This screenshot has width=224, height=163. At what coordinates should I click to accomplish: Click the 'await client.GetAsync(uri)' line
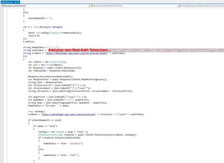tap(55, 68)
